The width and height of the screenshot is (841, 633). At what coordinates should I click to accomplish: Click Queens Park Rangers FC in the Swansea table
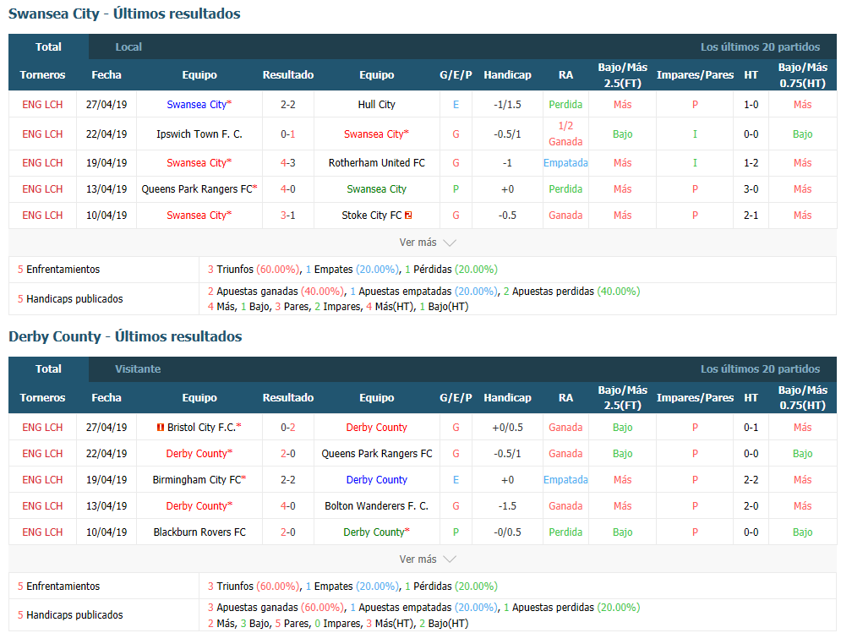[x=196, y=188]
